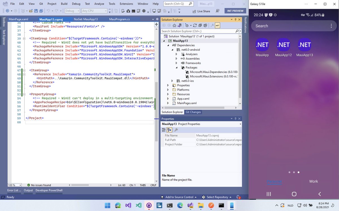Click the Navigate Backward toolbar icon
Image resolution: width=339 pixels, height=211 pixels.
(7, 11)
